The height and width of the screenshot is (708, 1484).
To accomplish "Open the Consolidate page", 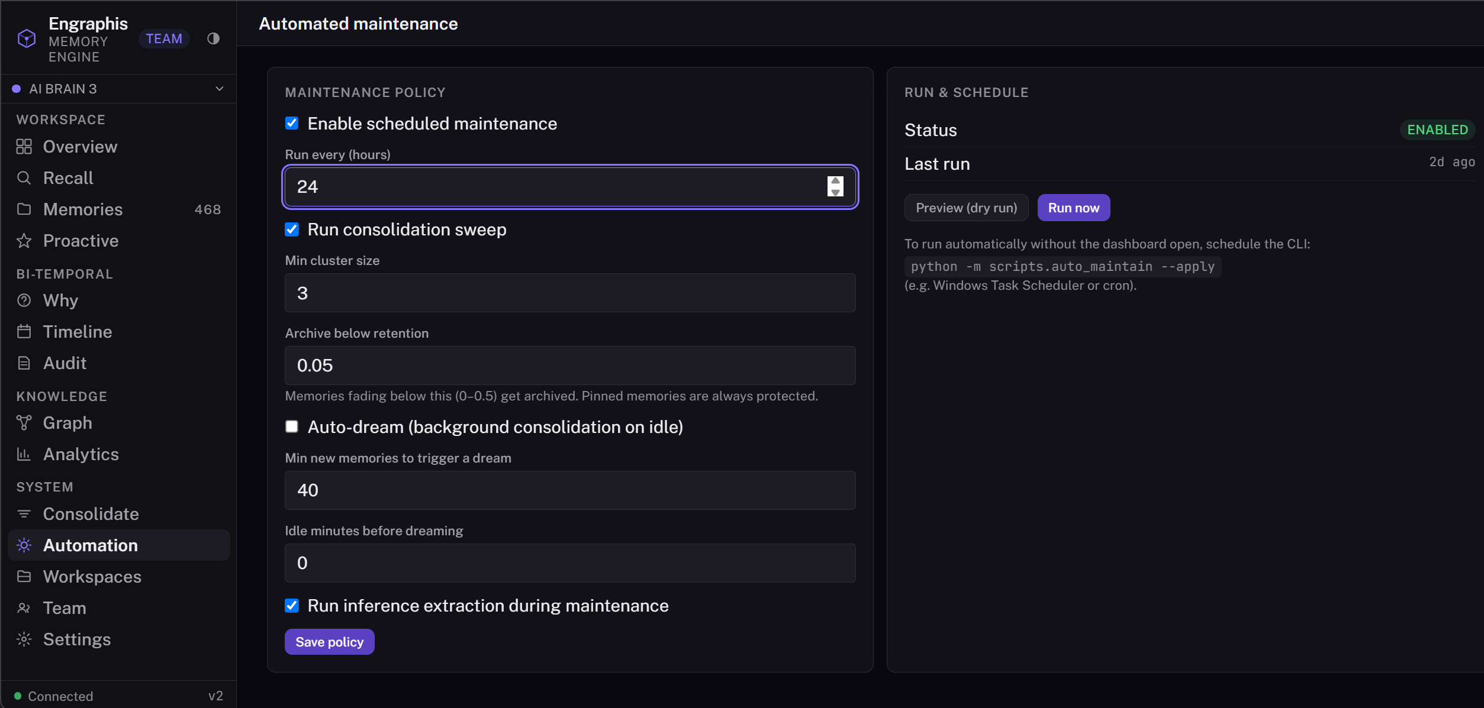I will (118, 514).
